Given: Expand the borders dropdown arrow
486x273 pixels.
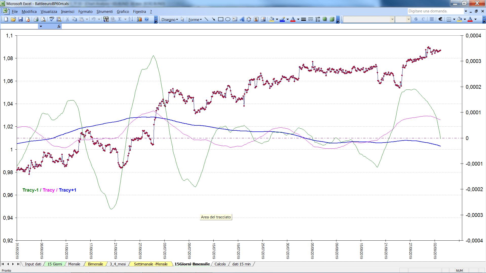Looking at the screenshot, I should pos(454,19).
